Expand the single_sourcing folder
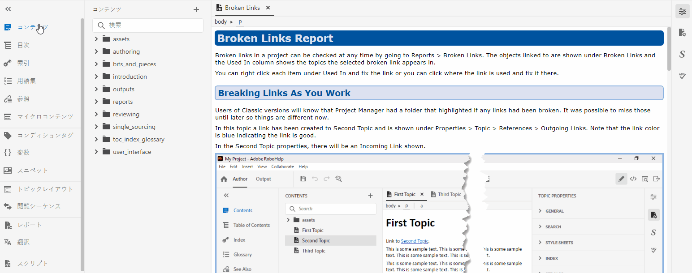The height and width of the screenshot is (273, 692). pyautogui.click(x=96, y=127)
